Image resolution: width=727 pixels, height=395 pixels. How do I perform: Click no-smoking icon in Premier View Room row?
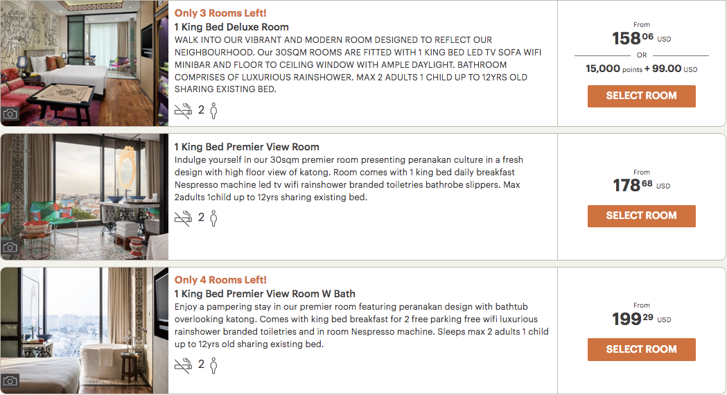coord(183,218)
